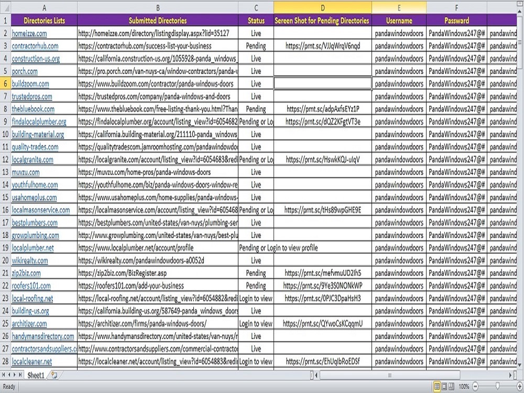Click the previous sheet navigation arrow
524x393 pixels.
(x=9, y=375)
